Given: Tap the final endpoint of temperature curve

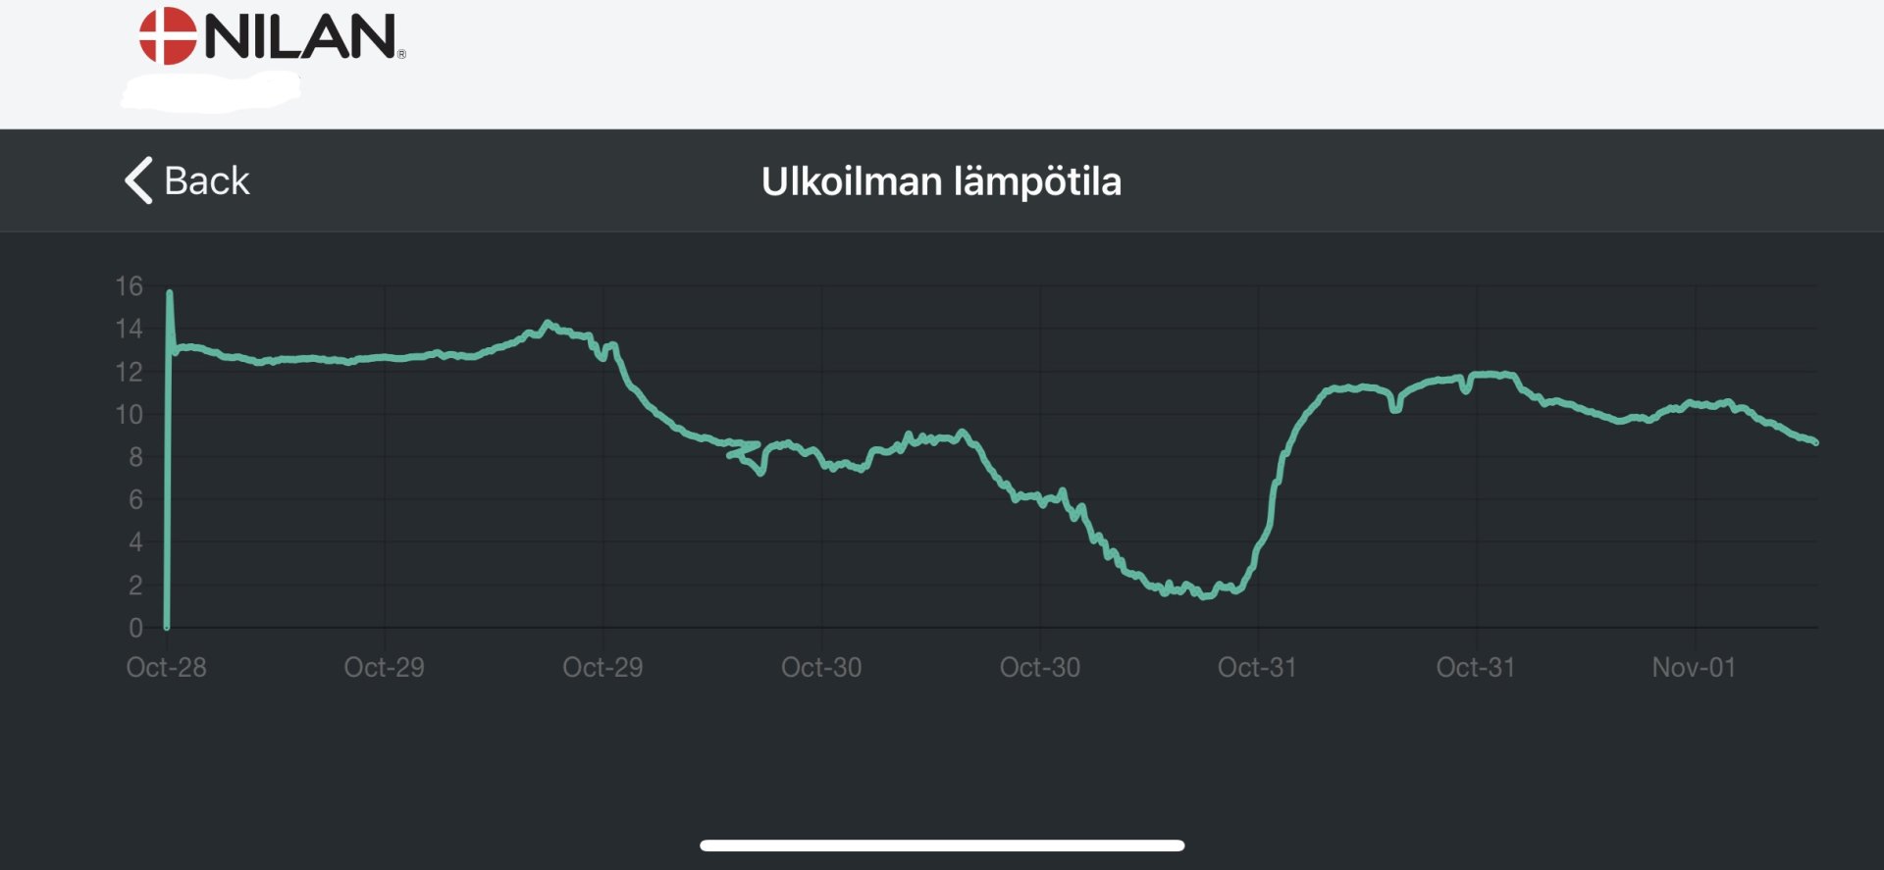Looking at the screenshot, I should pos(1815,442).
